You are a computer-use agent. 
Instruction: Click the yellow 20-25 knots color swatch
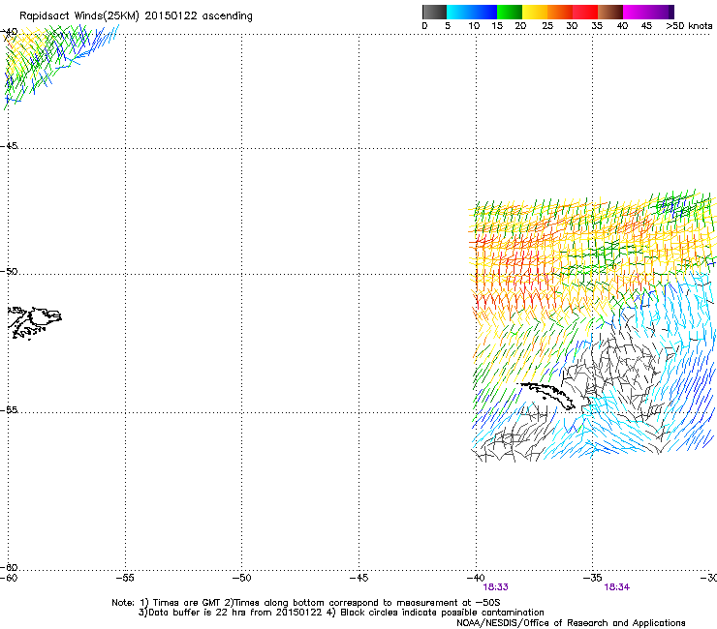pos(535,12)
